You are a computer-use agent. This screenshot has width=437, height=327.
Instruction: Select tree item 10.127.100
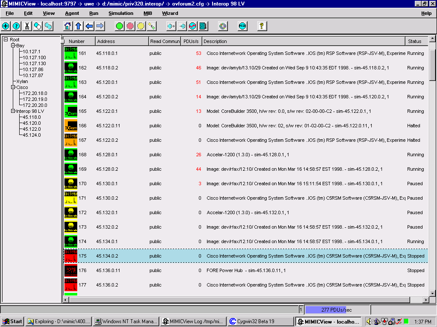coord(34,57)
